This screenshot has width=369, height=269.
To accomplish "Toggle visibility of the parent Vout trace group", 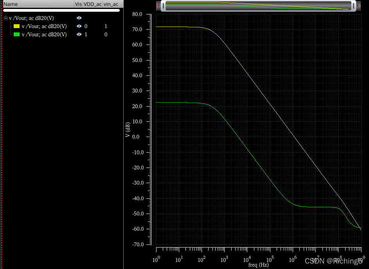I will pyautogui.click(x=79, y=18).
